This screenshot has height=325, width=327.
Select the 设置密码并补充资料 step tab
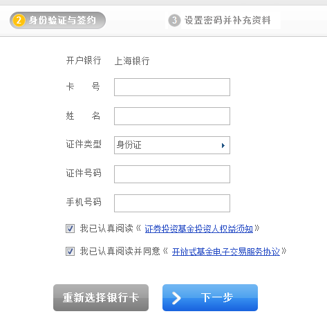coord(223,20)
